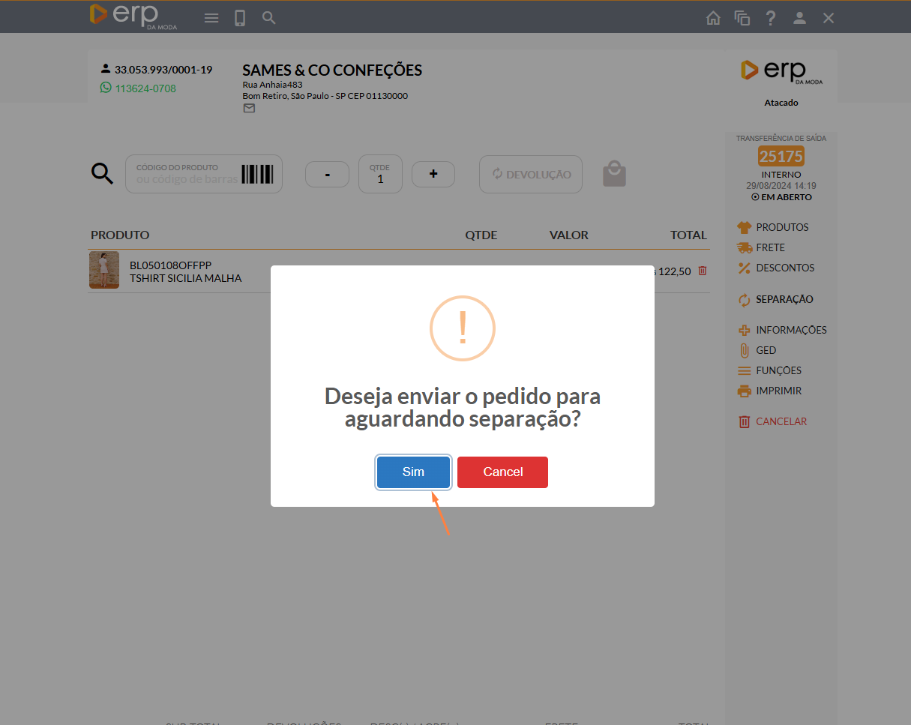Delete TSHIRT SICILIA MALHA with trash icon

[x=703, y=271]
